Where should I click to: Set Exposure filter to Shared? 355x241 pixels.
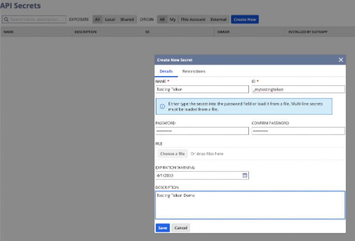[127, 19]
